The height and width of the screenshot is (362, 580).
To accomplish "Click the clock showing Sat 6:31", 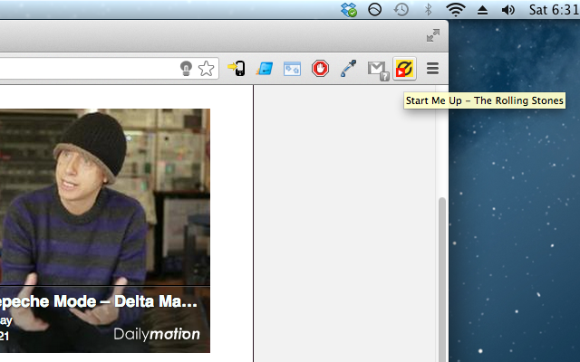I will coord(554,10).
